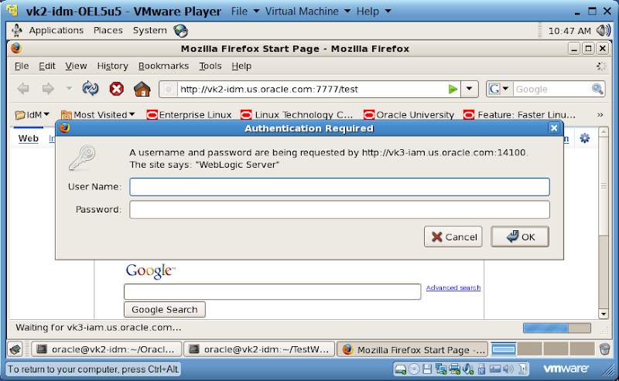Image resolution: width=619 pixels, height=381 pixels.
Task: Open Enterprise Linux bookmark
Action: pos(189,115)
